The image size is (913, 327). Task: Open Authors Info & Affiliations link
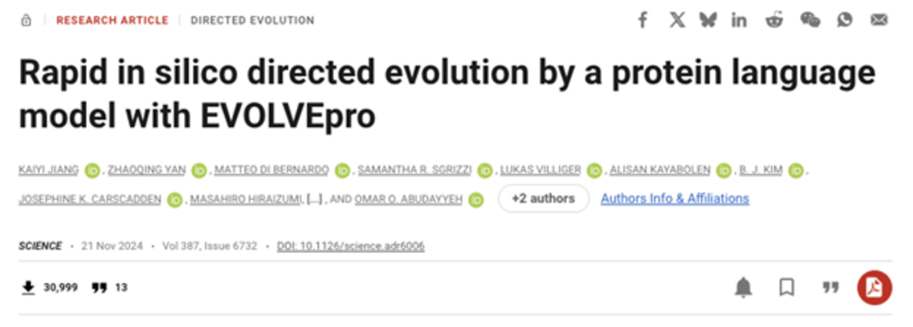(675, 198)
